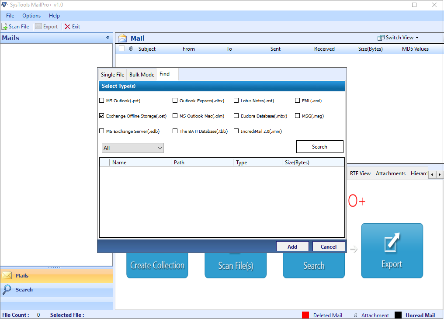Click the Create Collection tile
Image resolution: width=444 pixels, height=319 pixels.
(x=157, y=265)
